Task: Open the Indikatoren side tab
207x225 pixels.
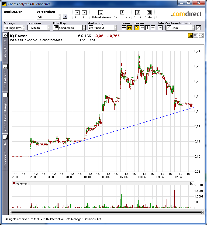Action: pos(5,77)
